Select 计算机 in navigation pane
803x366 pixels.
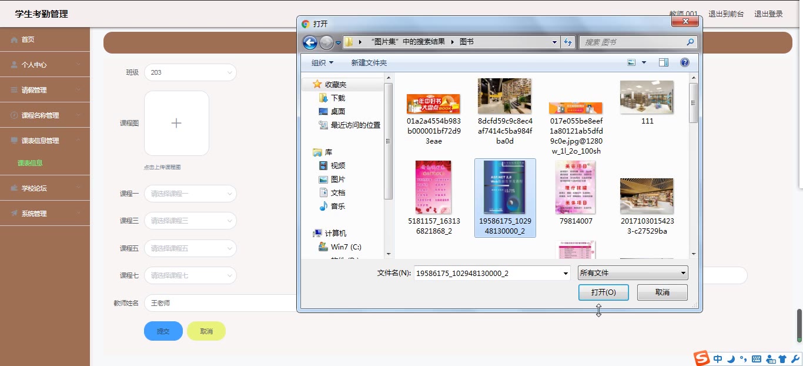pos(330,233)
